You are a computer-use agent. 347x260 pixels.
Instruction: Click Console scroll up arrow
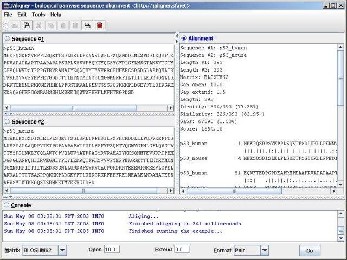pyautogui.click(x=340, y=214)
